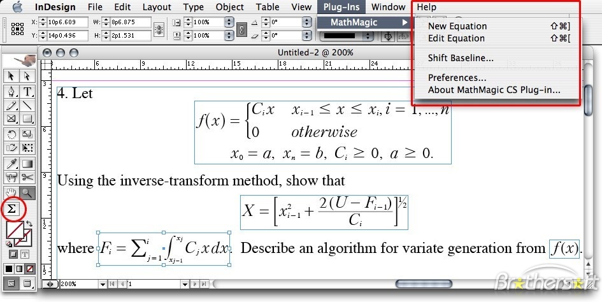This screenshot has width=602, height=302.
Task: Switch to Normal view mode
Action: pos(11,284)
